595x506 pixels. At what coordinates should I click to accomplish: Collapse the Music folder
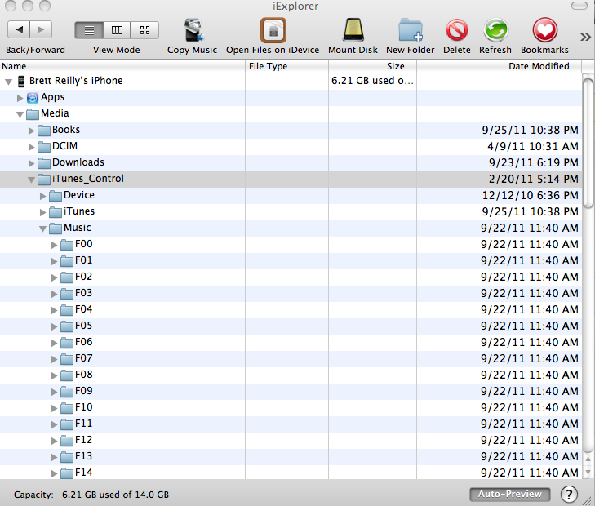point(43,229)
